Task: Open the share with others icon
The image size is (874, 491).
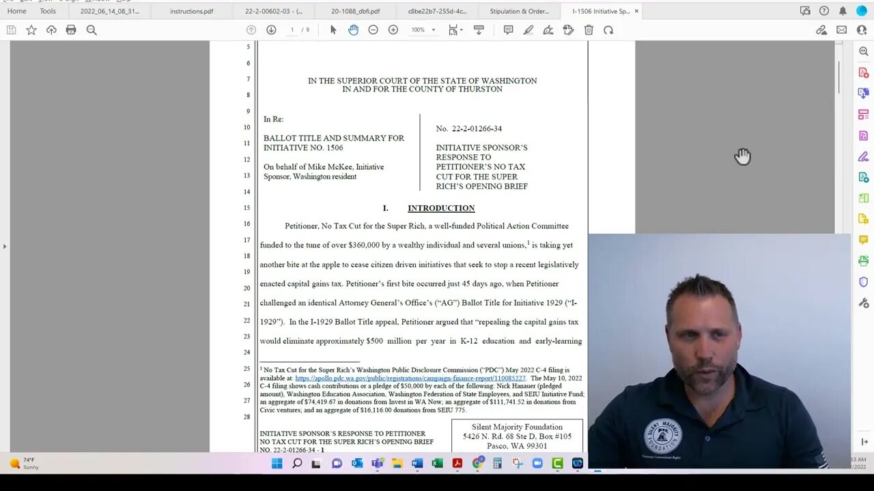Action: coord(862,30)
